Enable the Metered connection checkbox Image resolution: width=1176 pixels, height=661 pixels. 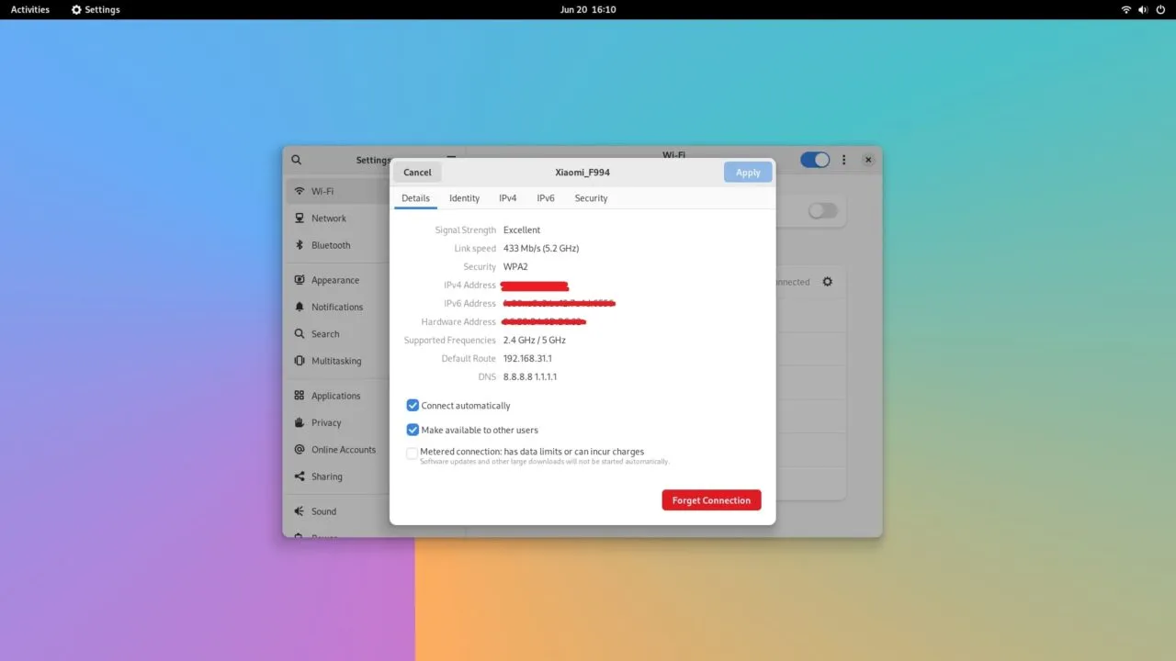(x=413, y=454)
